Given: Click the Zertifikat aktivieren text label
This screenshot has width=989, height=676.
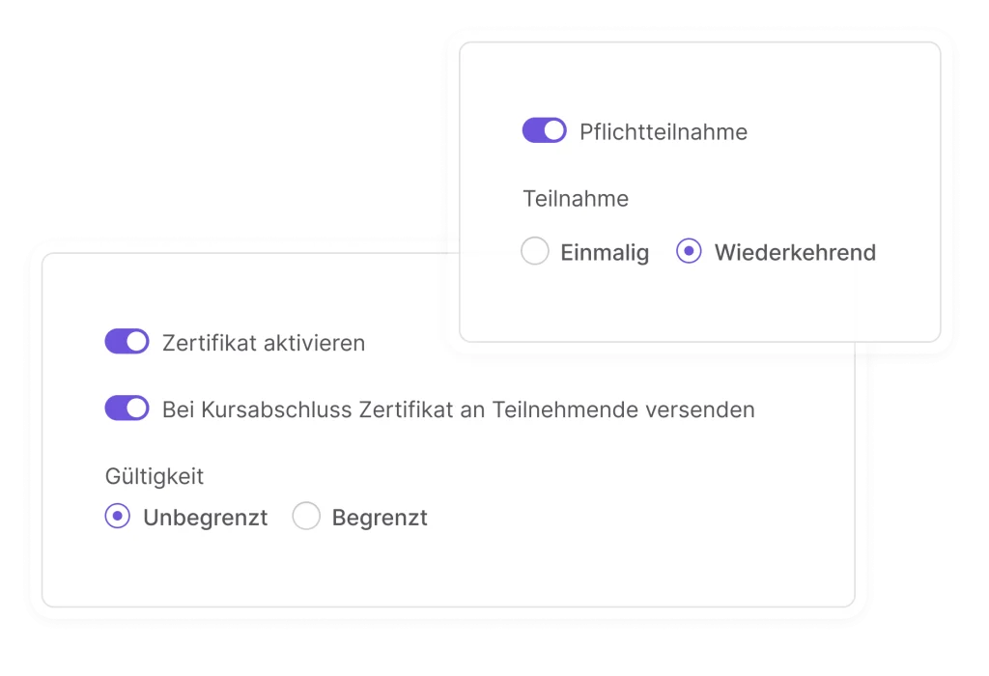Looking at the screenshot, I should pyautogui.click(x=264, y=343).
